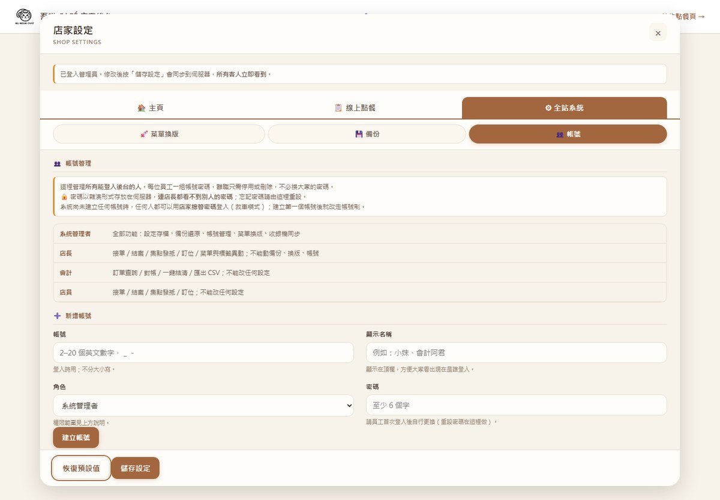This screenshot has height=500, width=720.
Task: Click the 恢復預設值 button
Action: 82,468
